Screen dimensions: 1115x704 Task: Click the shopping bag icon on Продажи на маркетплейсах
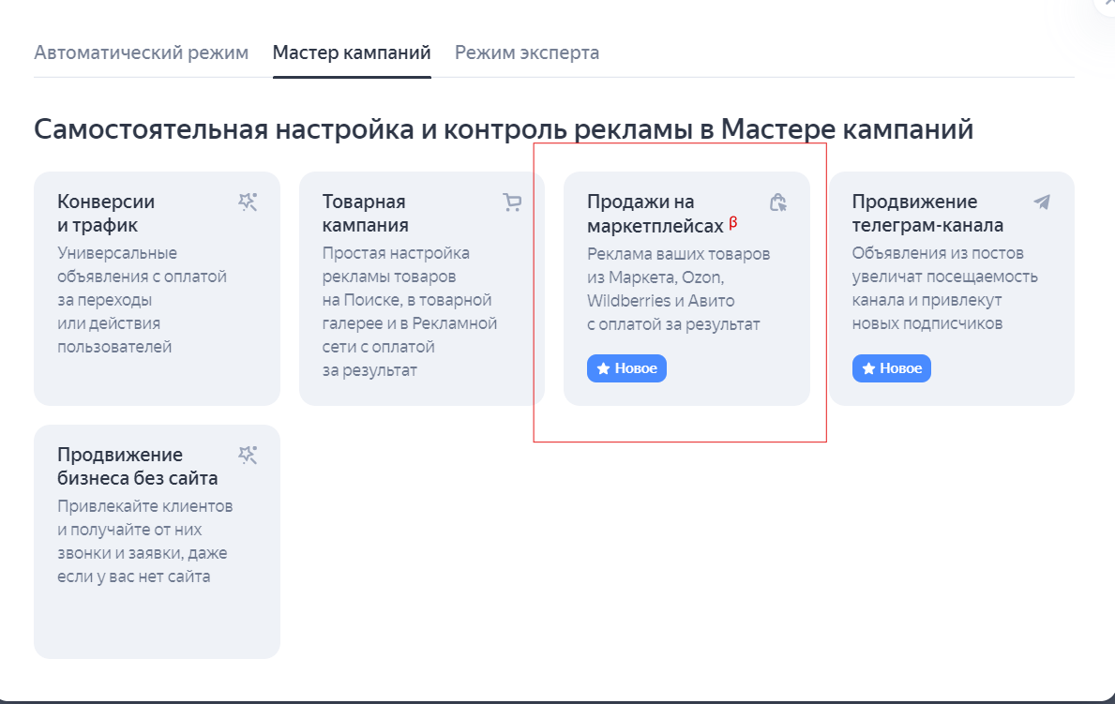tap(777, 202)
